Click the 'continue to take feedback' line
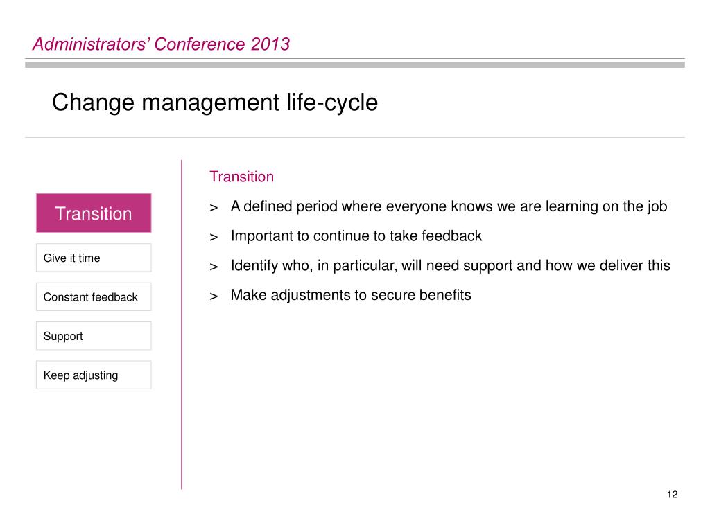The width and height of the screenshot is (710, 532). tap(356, 236)
